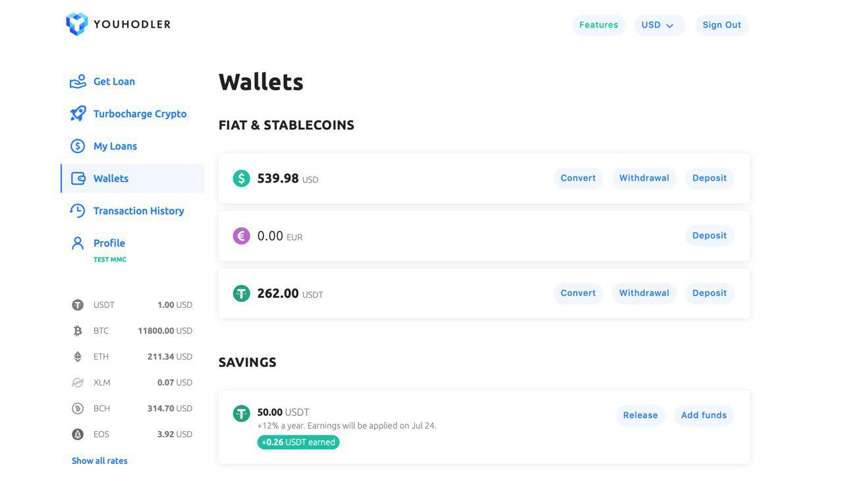Click the Wallets sidebar wallet icon
The height and width of the screenshot is (487, 843).
[x=78, y=179]
